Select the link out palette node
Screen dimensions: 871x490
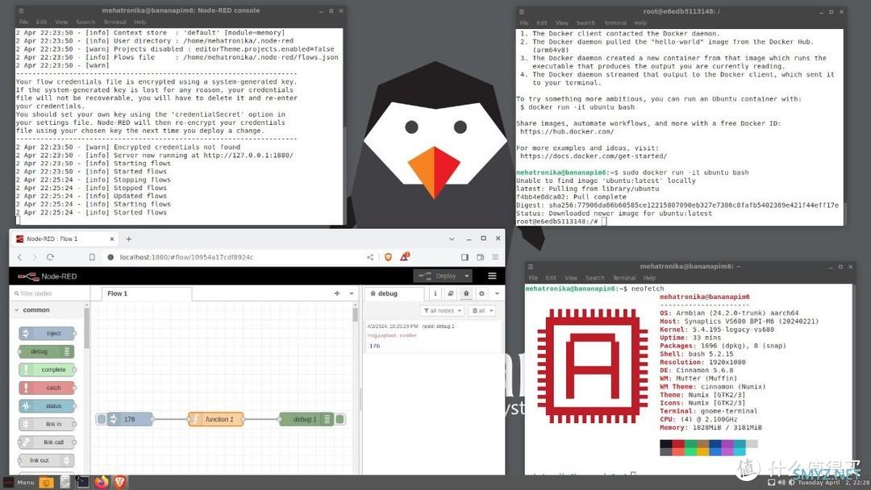click(46, 460)
